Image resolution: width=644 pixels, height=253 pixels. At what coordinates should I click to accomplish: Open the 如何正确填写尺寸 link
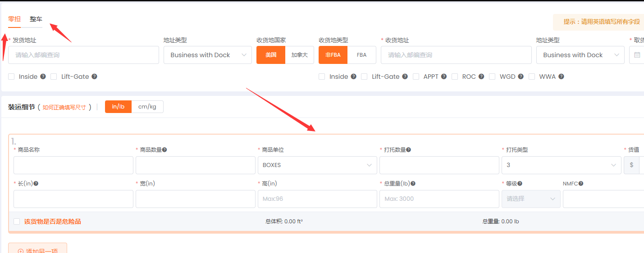[x=64, y=108]
